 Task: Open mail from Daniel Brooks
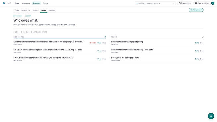coord(115,60)
